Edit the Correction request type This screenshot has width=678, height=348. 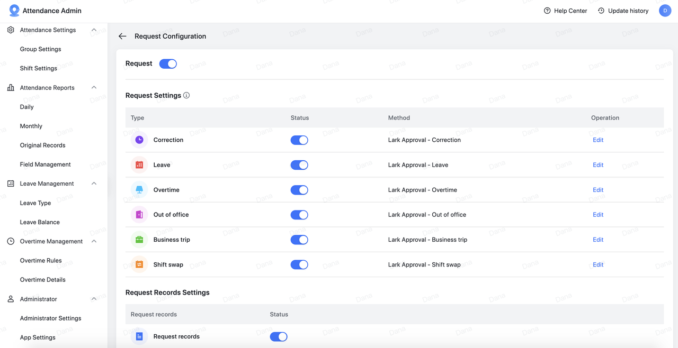[x=598, y=140]
